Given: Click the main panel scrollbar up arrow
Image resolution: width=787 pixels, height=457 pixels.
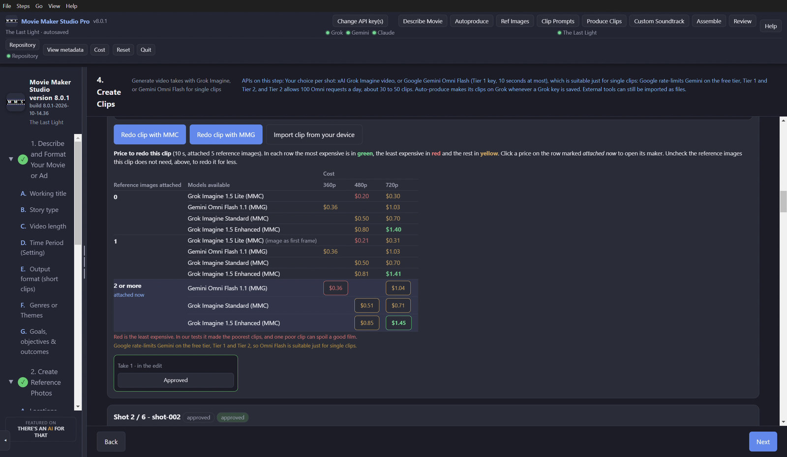Looking at the screenshot, I should (x=783, y=120).
